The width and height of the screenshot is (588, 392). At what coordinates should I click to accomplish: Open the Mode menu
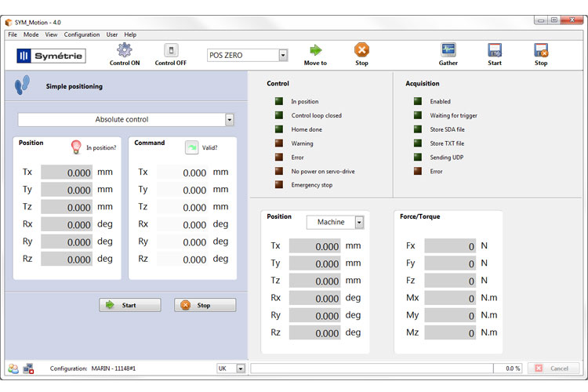point(31,34)
